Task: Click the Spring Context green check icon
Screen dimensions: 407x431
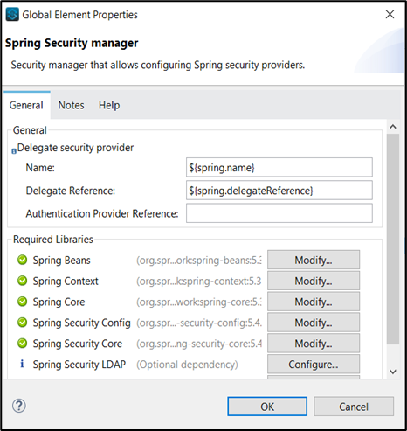Action: 22,281
